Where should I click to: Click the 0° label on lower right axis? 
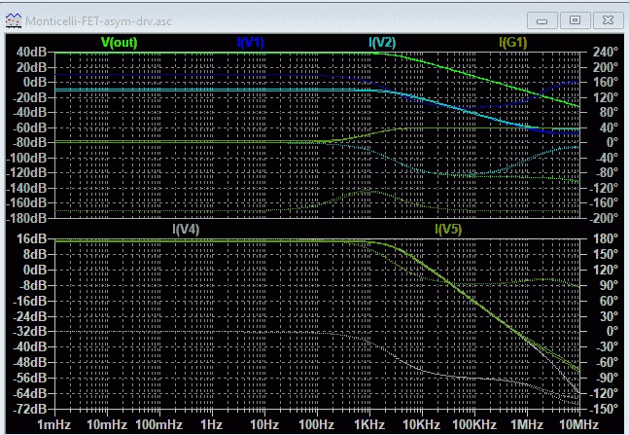pos(612,332)
